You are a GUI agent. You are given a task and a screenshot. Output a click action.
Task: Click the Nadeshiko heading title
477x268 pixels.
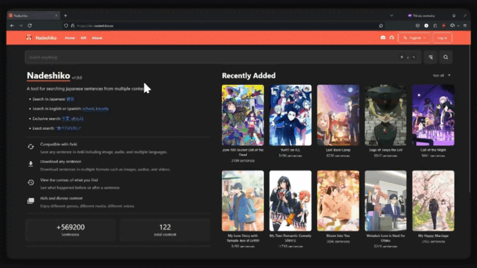click(x=48, y=76)
